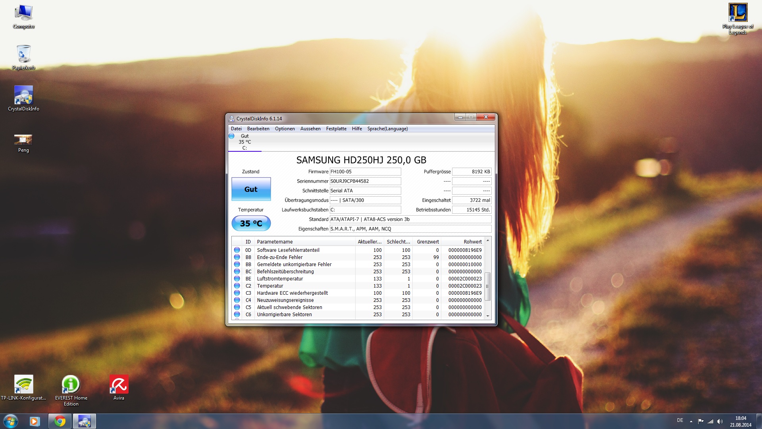Click Google Chrome in the taskbar
Image resolution: width=762 pixels, height=429 pixels.
pyautogui.click(x=60, y=421)
